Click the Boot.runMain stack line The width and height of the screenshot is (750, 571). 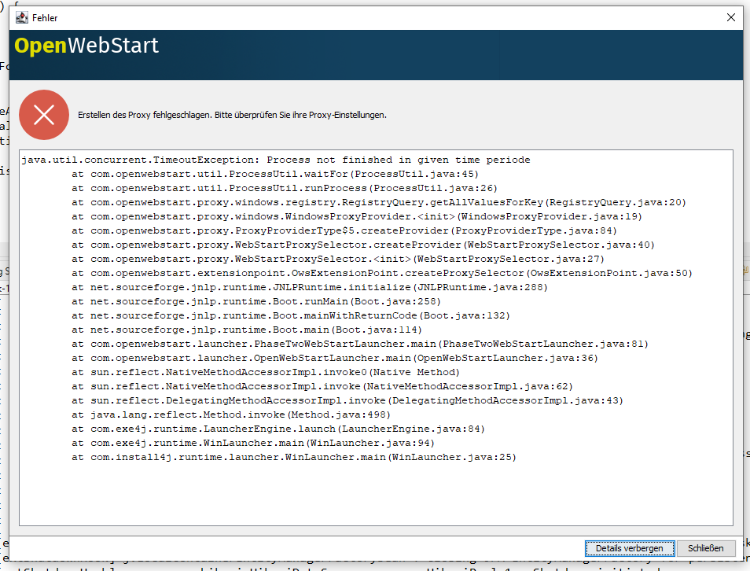pos(256,301)
